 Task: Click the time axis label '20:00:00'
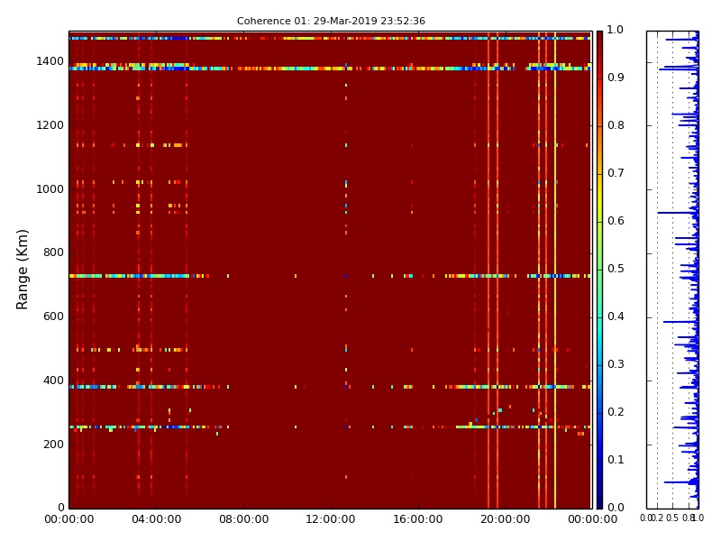(x=506, y=519)
